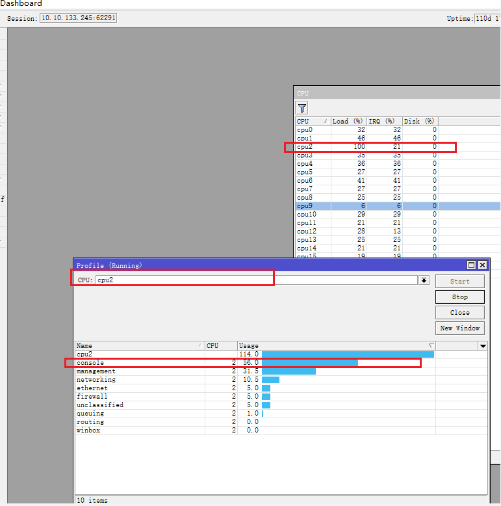
Task: Select the ethernet row in Profile list
Action: [281, 388]
